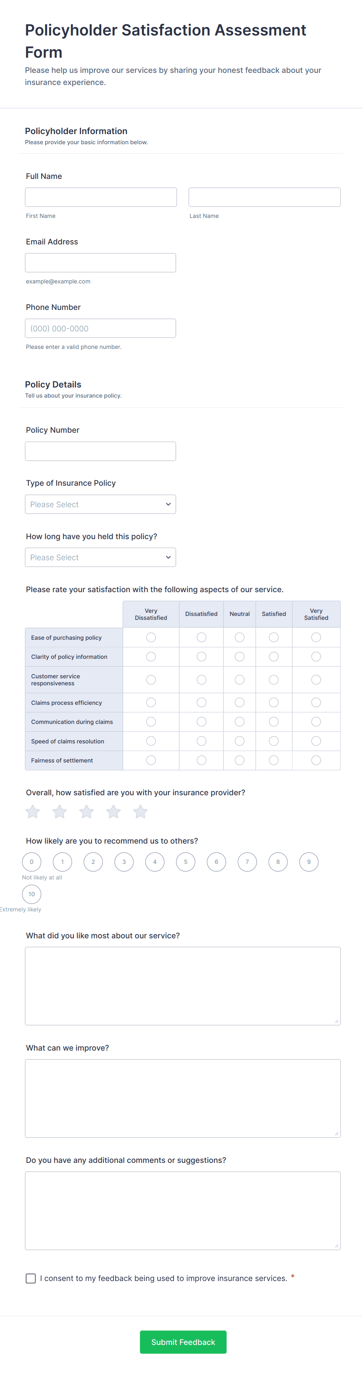Mark Neutral for Claims process efficiency
Image resolution: width=362 pixels, height=1373 pixels.
239,702
